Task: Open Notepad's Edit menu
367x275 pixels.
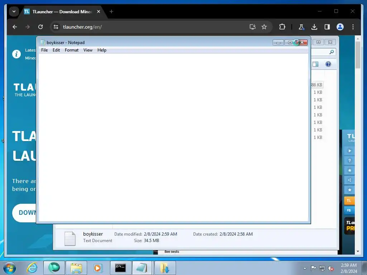Action: [56, 50]
